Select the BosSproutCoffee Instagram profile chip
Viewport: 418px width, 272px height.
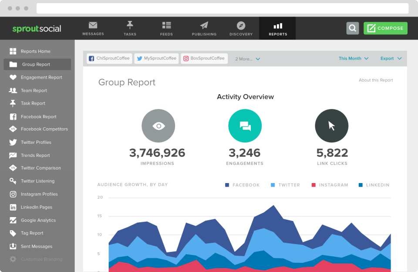tap(204, 58)
